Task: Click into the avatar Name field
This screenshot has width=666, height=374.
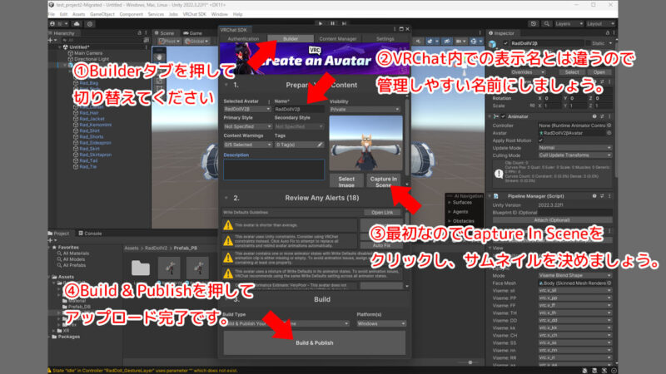Action: coord(300,110)
